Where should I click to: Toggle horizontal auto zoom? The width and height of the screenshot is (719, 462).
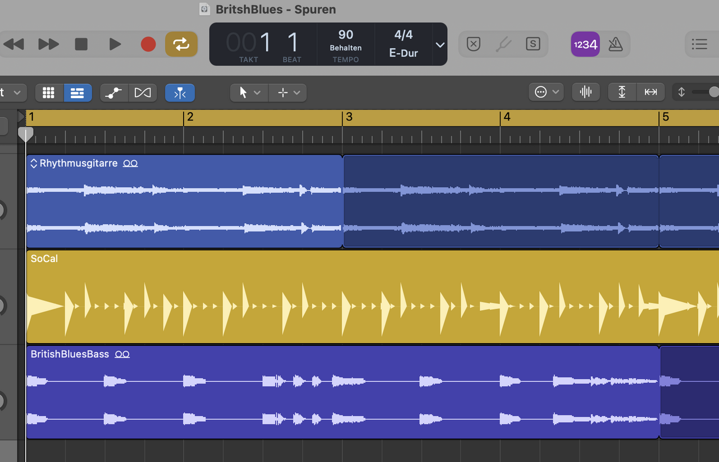coord(650,92)
